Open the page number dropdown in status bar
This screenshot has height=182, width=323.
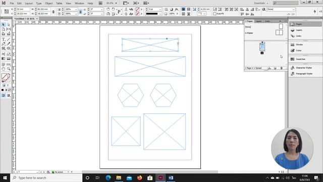[37, 172]
